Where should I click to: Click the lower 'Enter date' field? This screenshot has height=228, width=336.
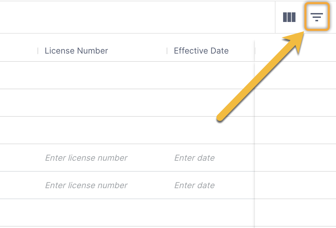194,185
